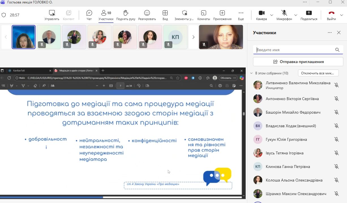Open the Breakout Rooms icon

204,15
